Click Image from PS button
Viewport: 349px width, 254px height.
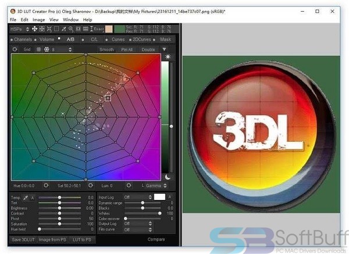[x=52, y=239]
